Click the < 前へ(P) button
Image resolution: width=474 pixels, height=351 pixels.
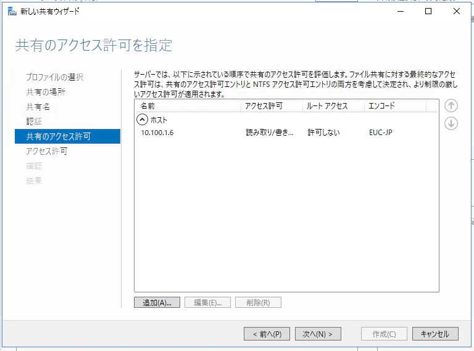click(x=267, y=334)
